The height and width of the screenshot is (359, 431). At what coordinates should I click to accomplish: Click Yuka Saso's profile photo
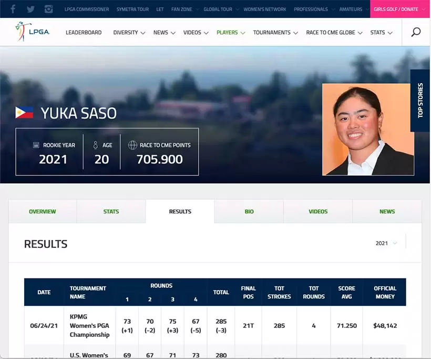[x=368, y=129]
